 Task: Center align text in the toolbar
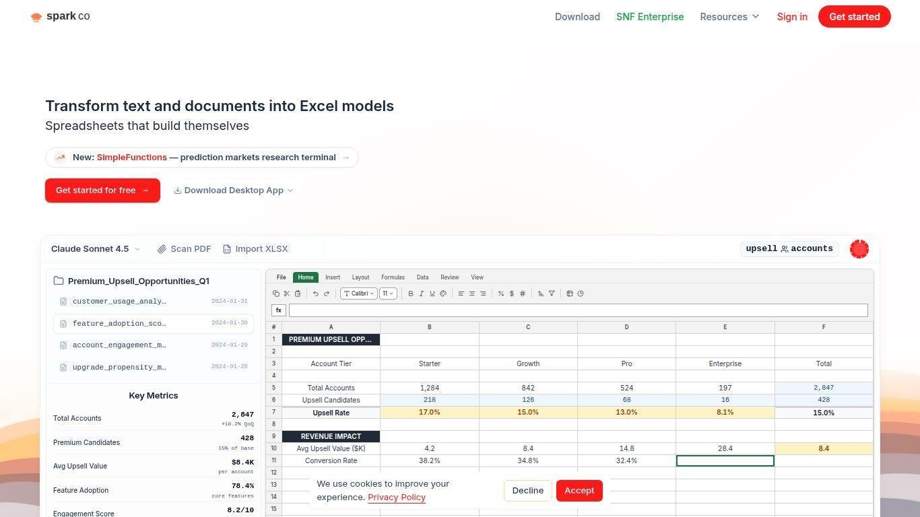point(471,294)
